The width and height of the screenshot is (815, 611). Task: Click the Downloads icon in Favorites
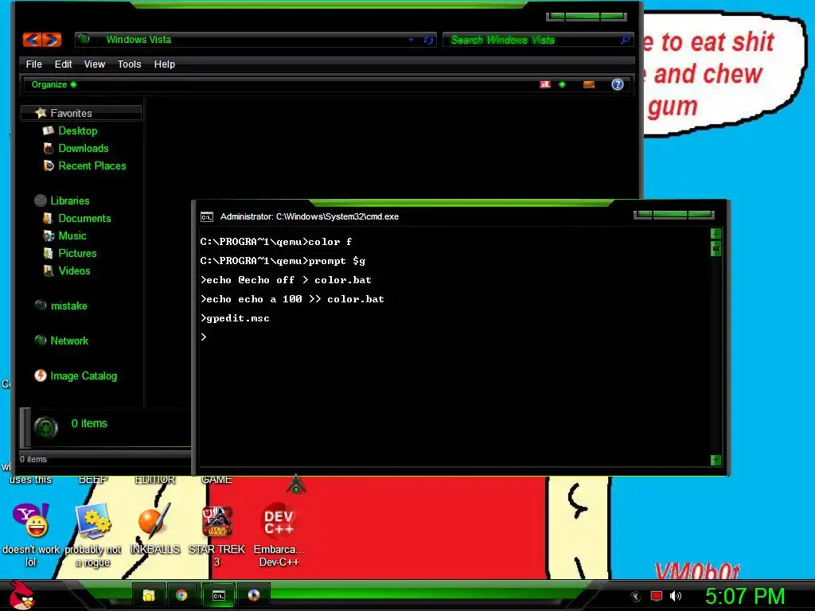49,148
